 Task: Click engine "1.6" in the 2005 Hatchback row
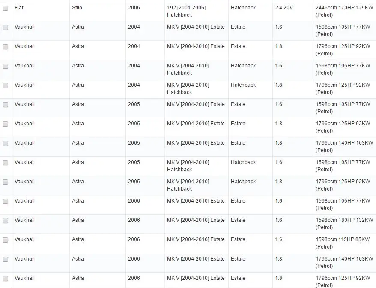(278, 162)
